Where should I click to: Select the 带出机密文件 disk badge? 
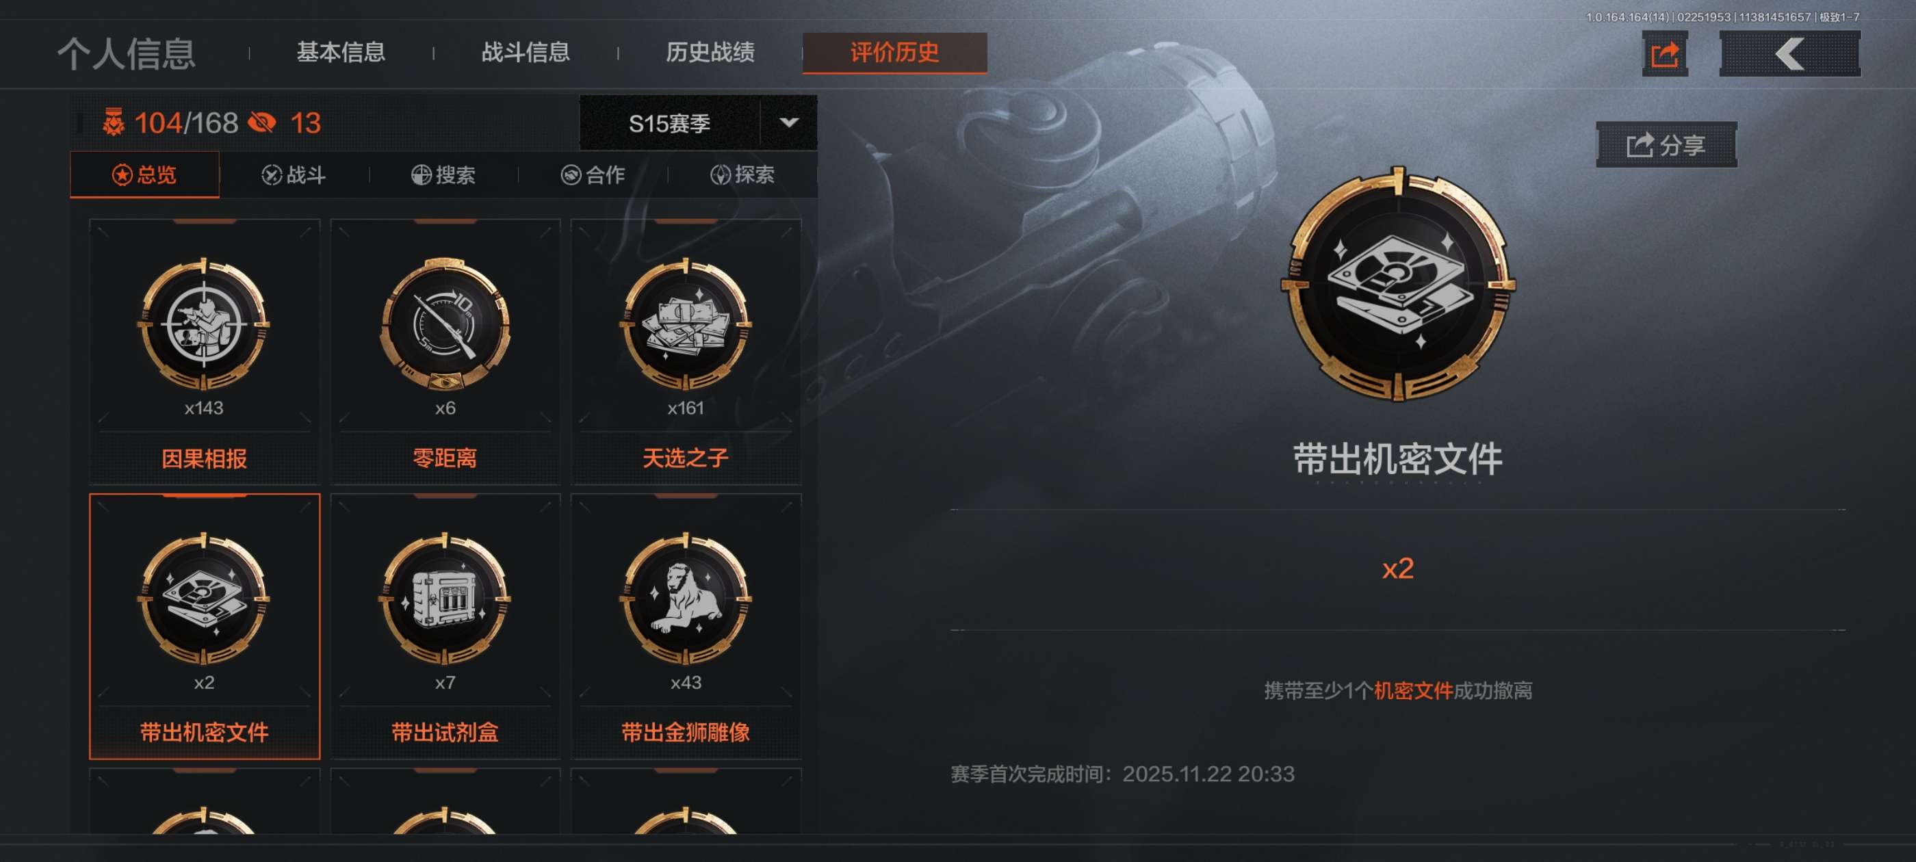pos(204,626)
